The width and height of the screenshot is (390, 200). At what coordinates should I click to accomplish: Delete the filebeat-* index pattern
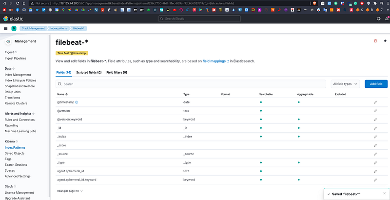tap(375, 41)
